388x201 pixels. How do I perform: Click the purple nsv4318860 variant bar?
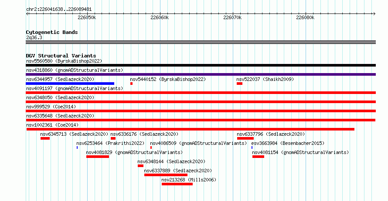pos(201,74)
